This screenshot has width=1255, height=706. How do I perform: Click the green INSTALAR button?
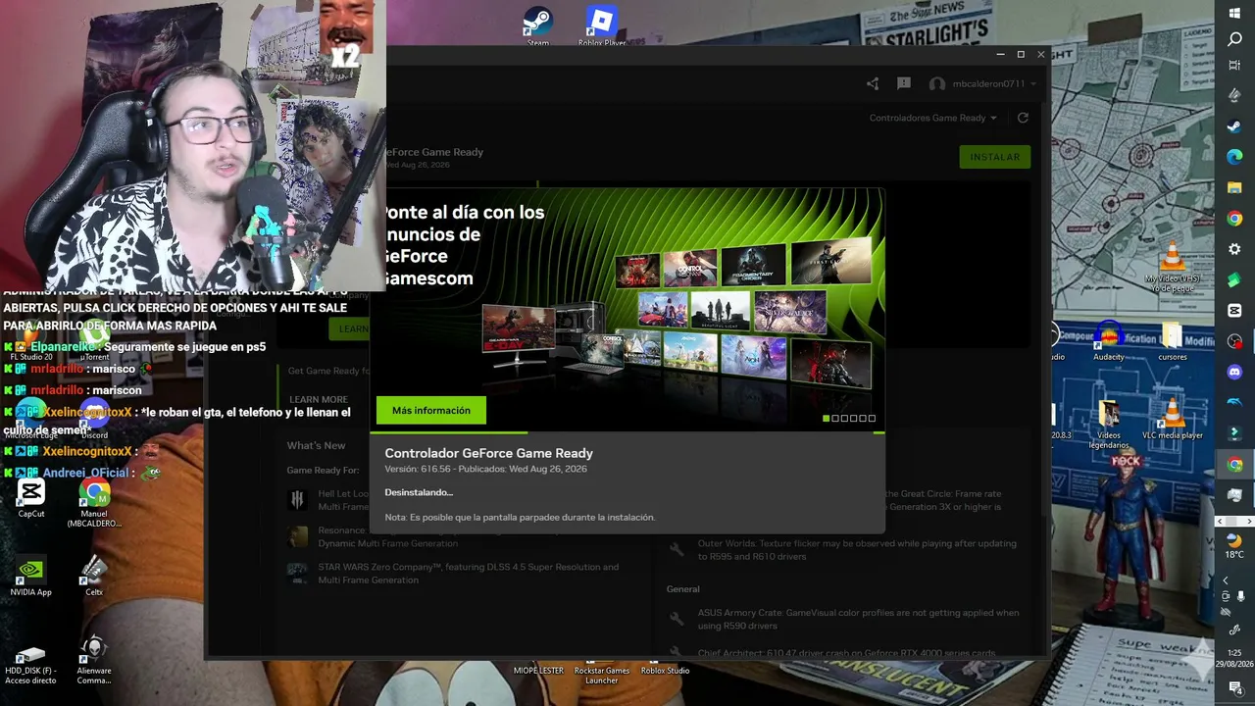(994, 157)
